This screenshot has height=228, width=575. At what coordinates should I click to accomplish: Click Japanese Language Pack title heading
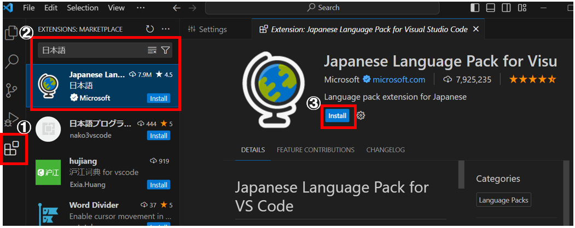[440, 61]
